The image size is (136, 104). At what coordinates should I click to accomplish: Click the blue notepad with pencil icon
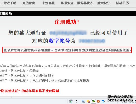(103, 101)
